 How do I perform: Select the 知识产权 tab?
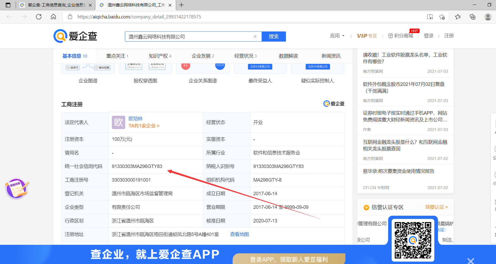(160, 56)
